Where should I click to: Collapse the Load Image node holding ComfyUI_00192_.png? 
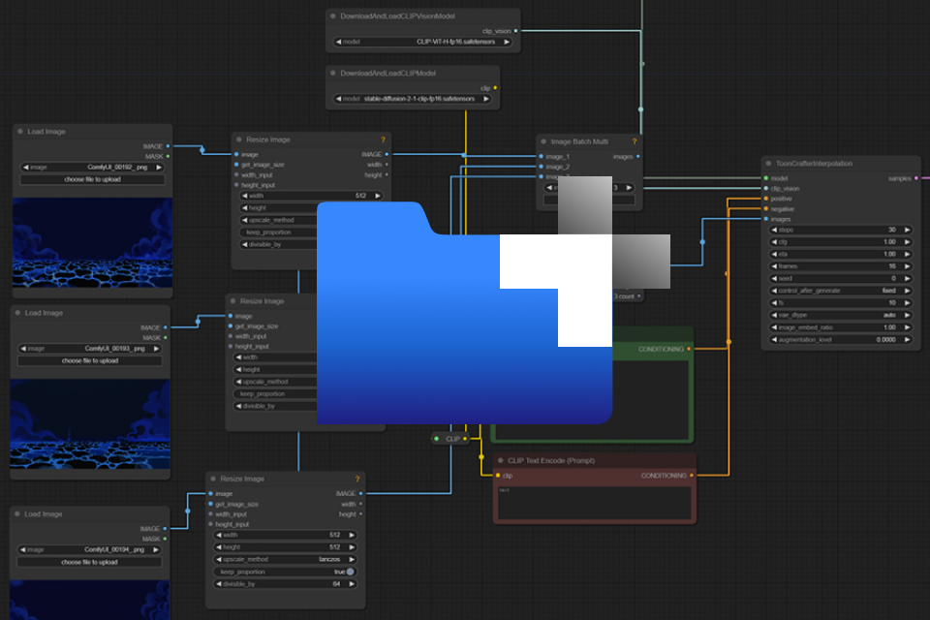(x=20, y=131)
